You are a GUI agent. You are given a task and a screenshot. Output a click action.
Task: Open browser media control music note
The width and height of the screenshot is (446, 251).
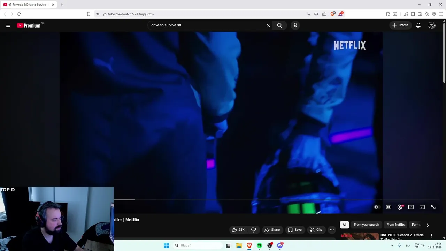click(x=406, y=14)
